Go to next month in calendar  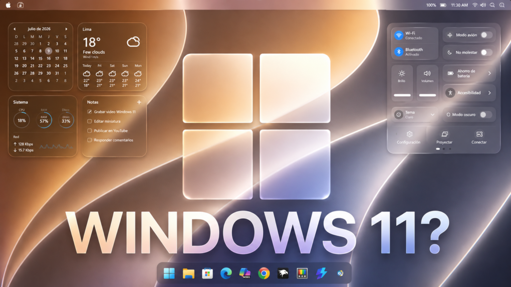(66, 29)
